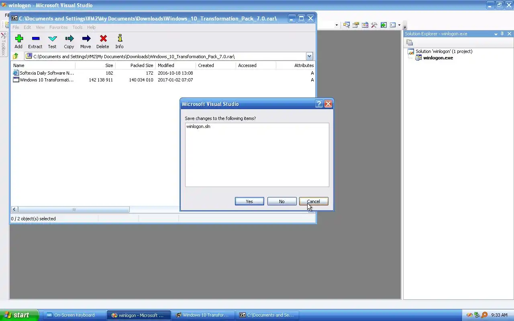Open the View menu in 7-Zip
This screenshot has height=321, width=514.
[x=40, y=27]
